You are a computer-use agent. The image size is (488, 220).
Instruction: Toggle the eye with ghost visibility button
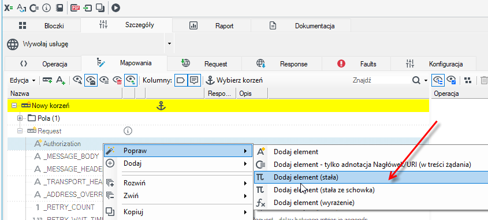pos(91,80)
